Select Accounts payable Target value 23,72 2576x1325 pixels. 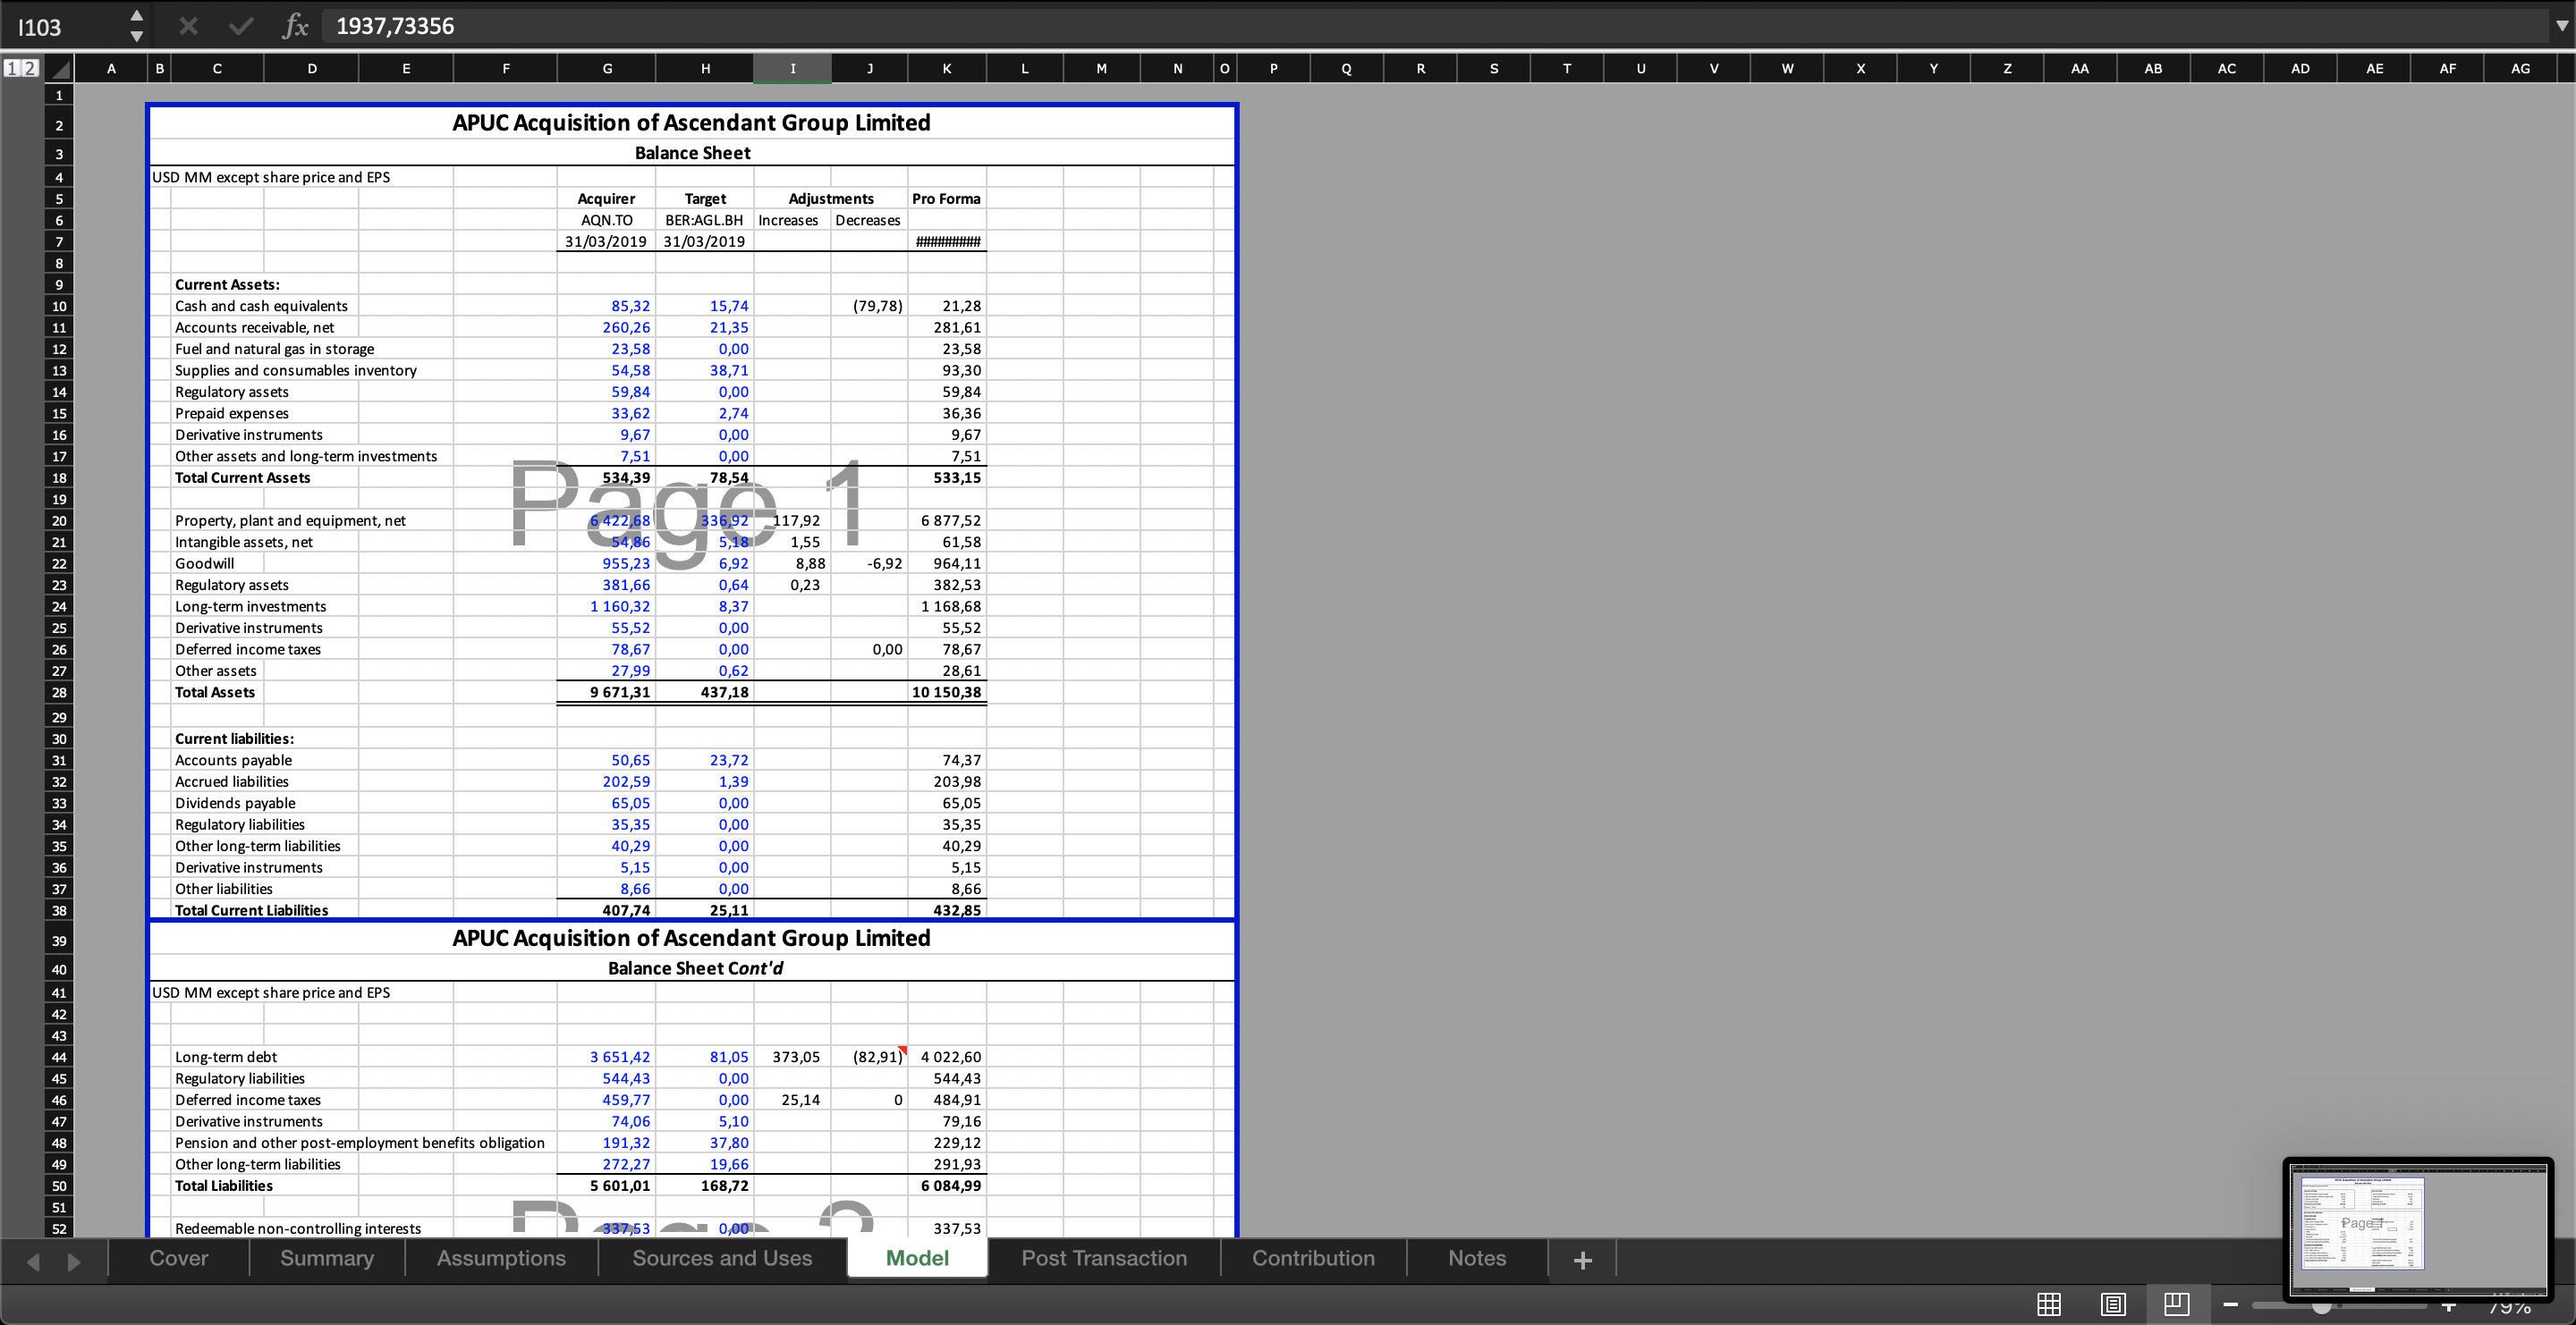tap(705, 761)
